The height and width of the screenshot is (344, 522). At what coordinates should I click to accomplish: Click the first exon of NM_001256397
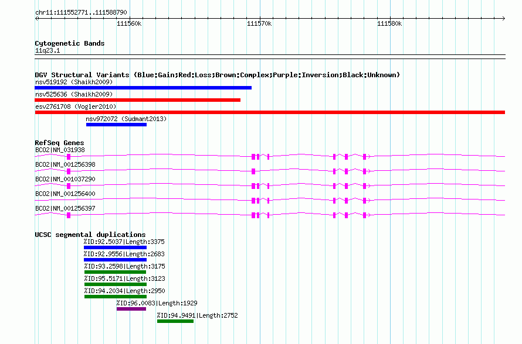[69, 215]
